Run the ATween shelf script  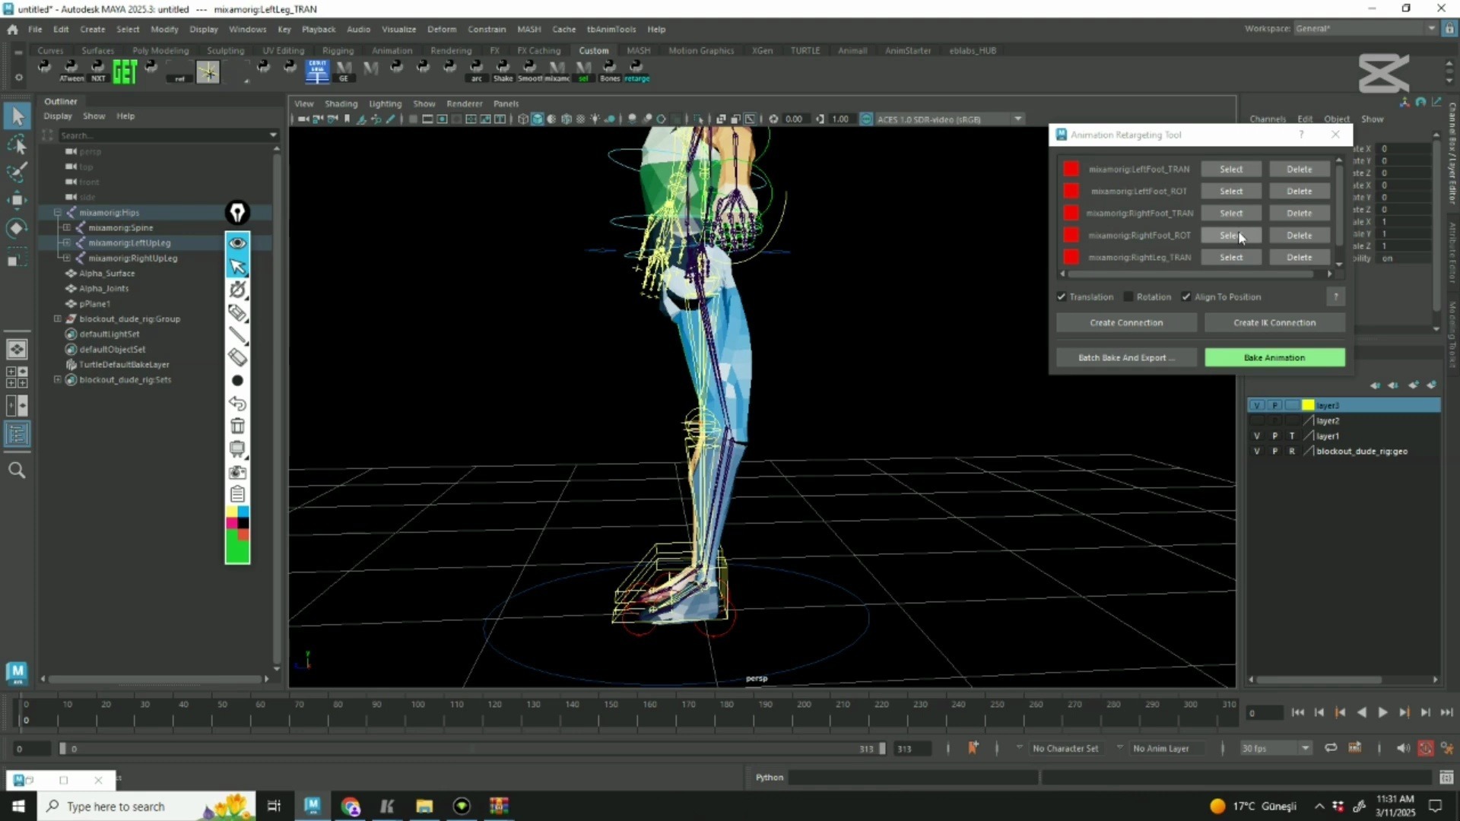tap(71, 71)
